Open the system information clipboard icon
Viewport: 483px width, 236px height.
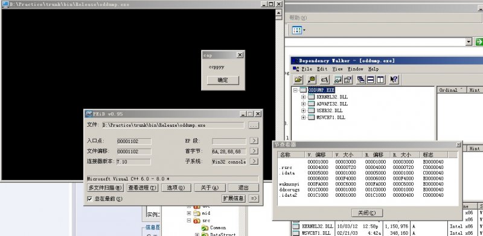(x=348, y=80)
